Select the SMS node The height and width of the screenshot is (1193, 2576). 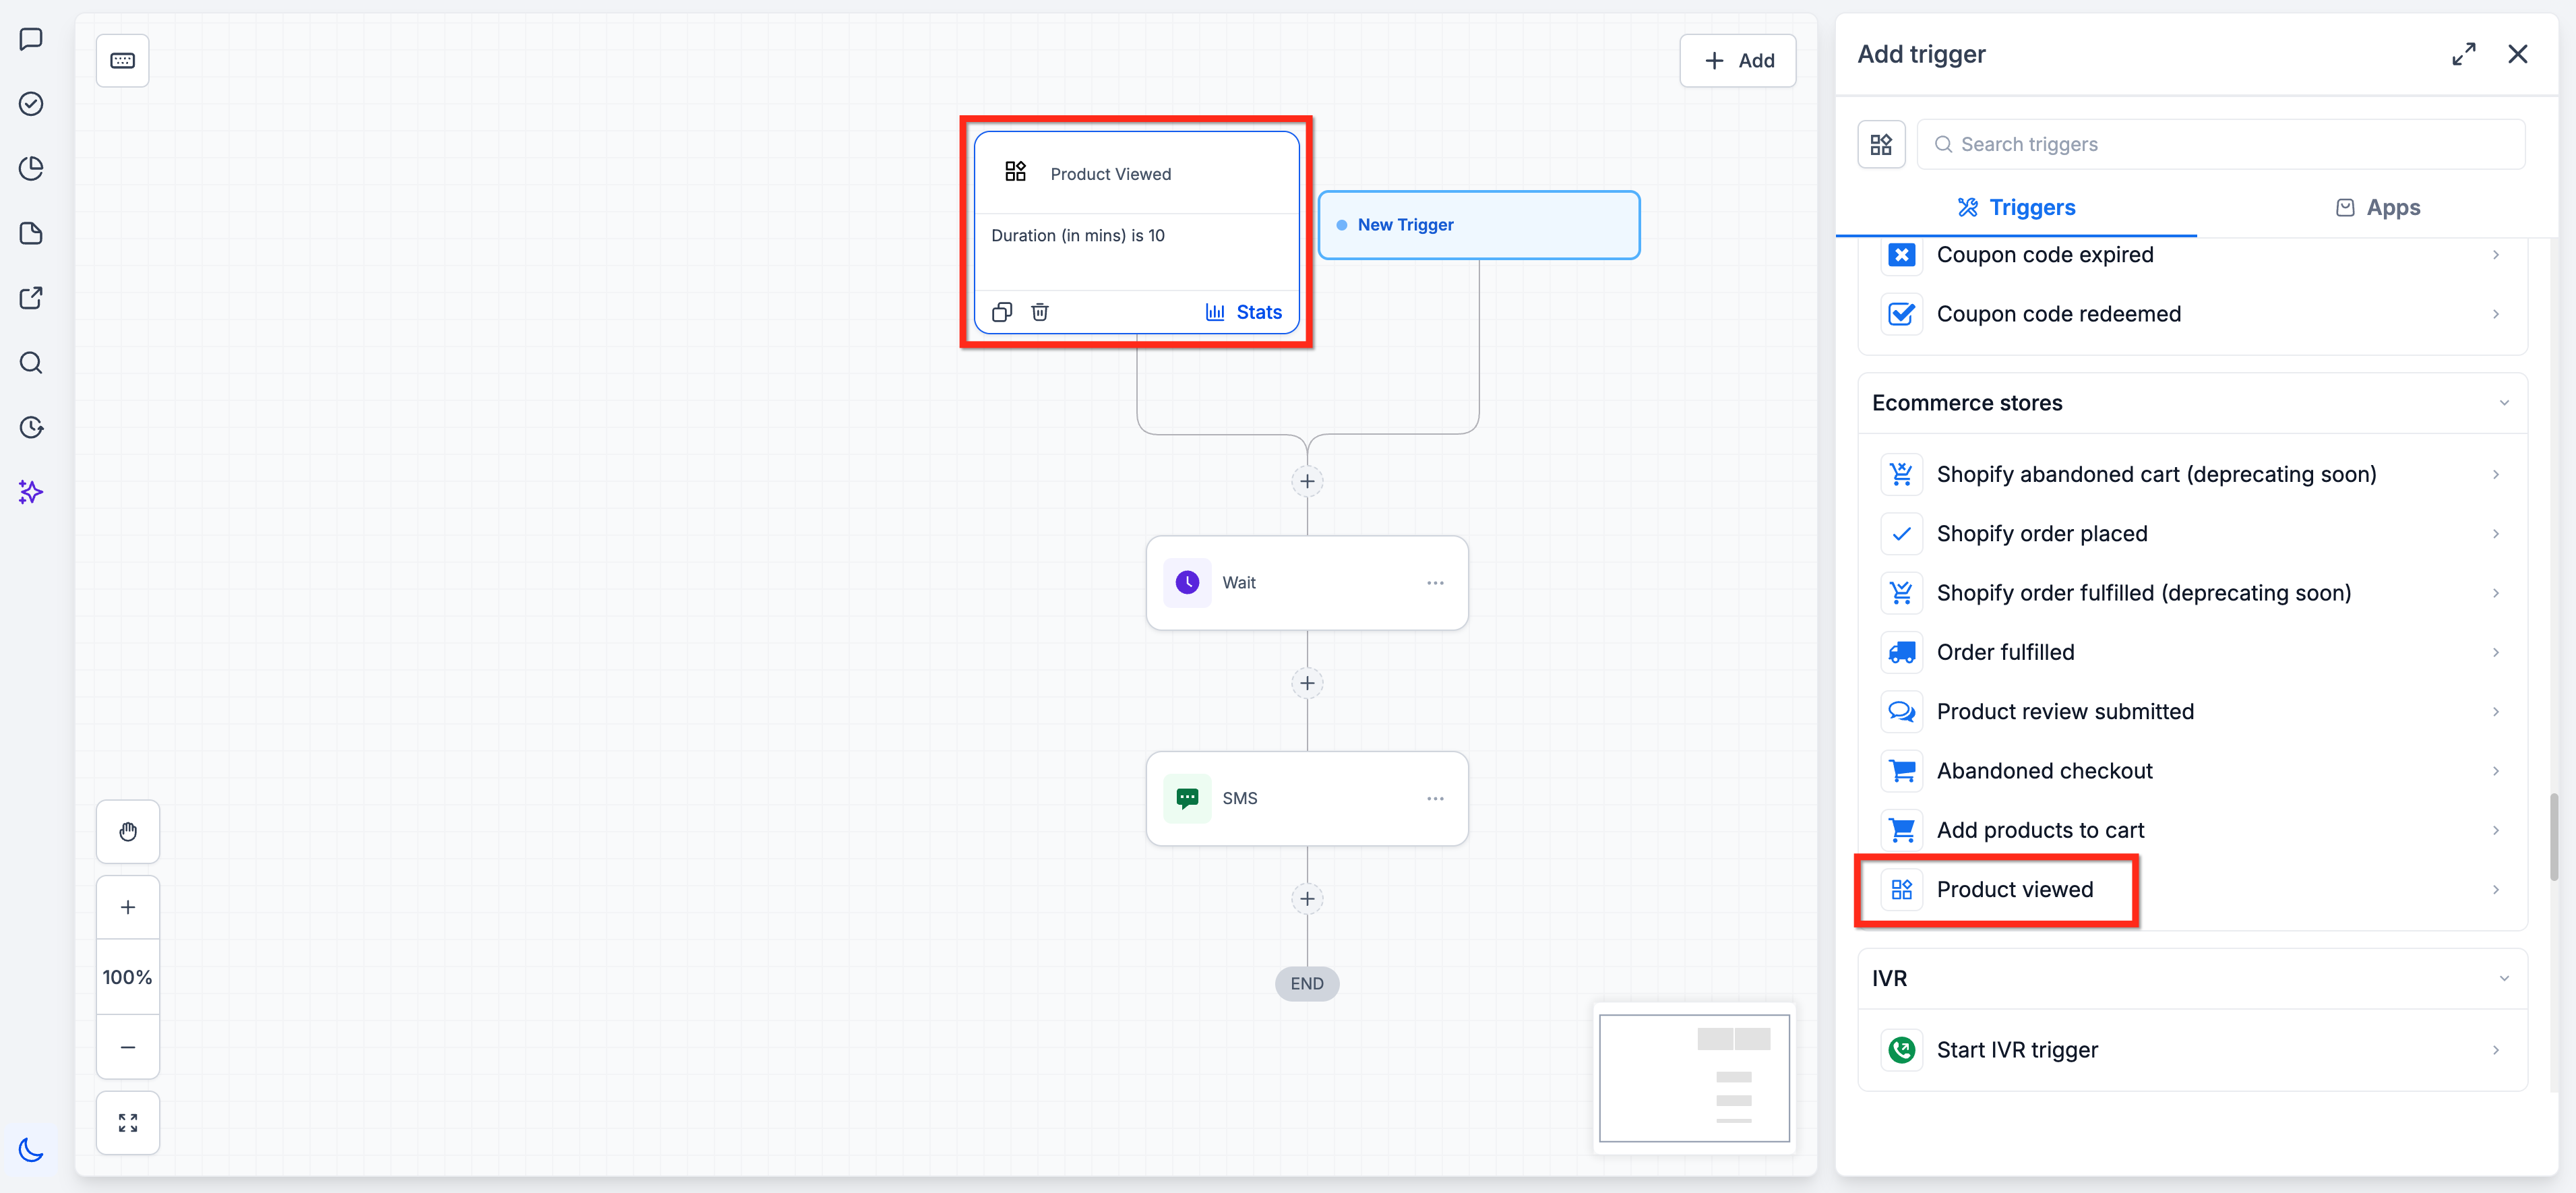click(1307, 799)
